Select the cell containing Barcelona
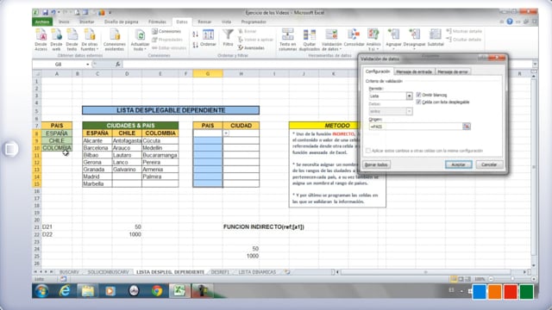The height and width of the screenshot is (310, 552). [x=97, y=147]
